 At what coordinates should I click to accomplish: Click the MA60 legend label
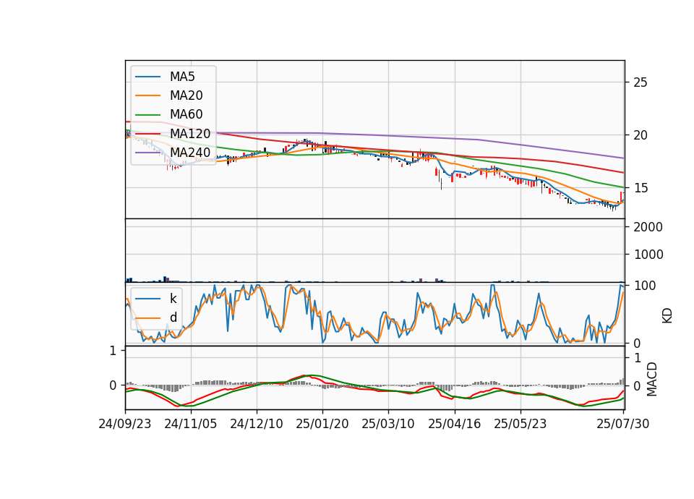coord(187,115)
